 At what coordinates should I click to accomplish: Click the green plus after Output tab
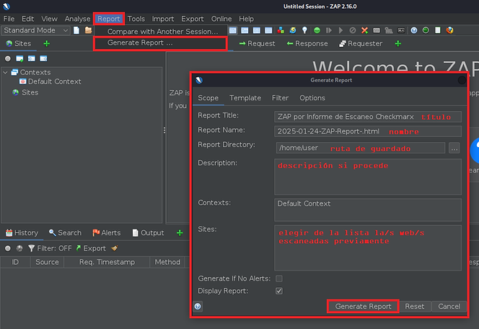[x=180, y=233]
